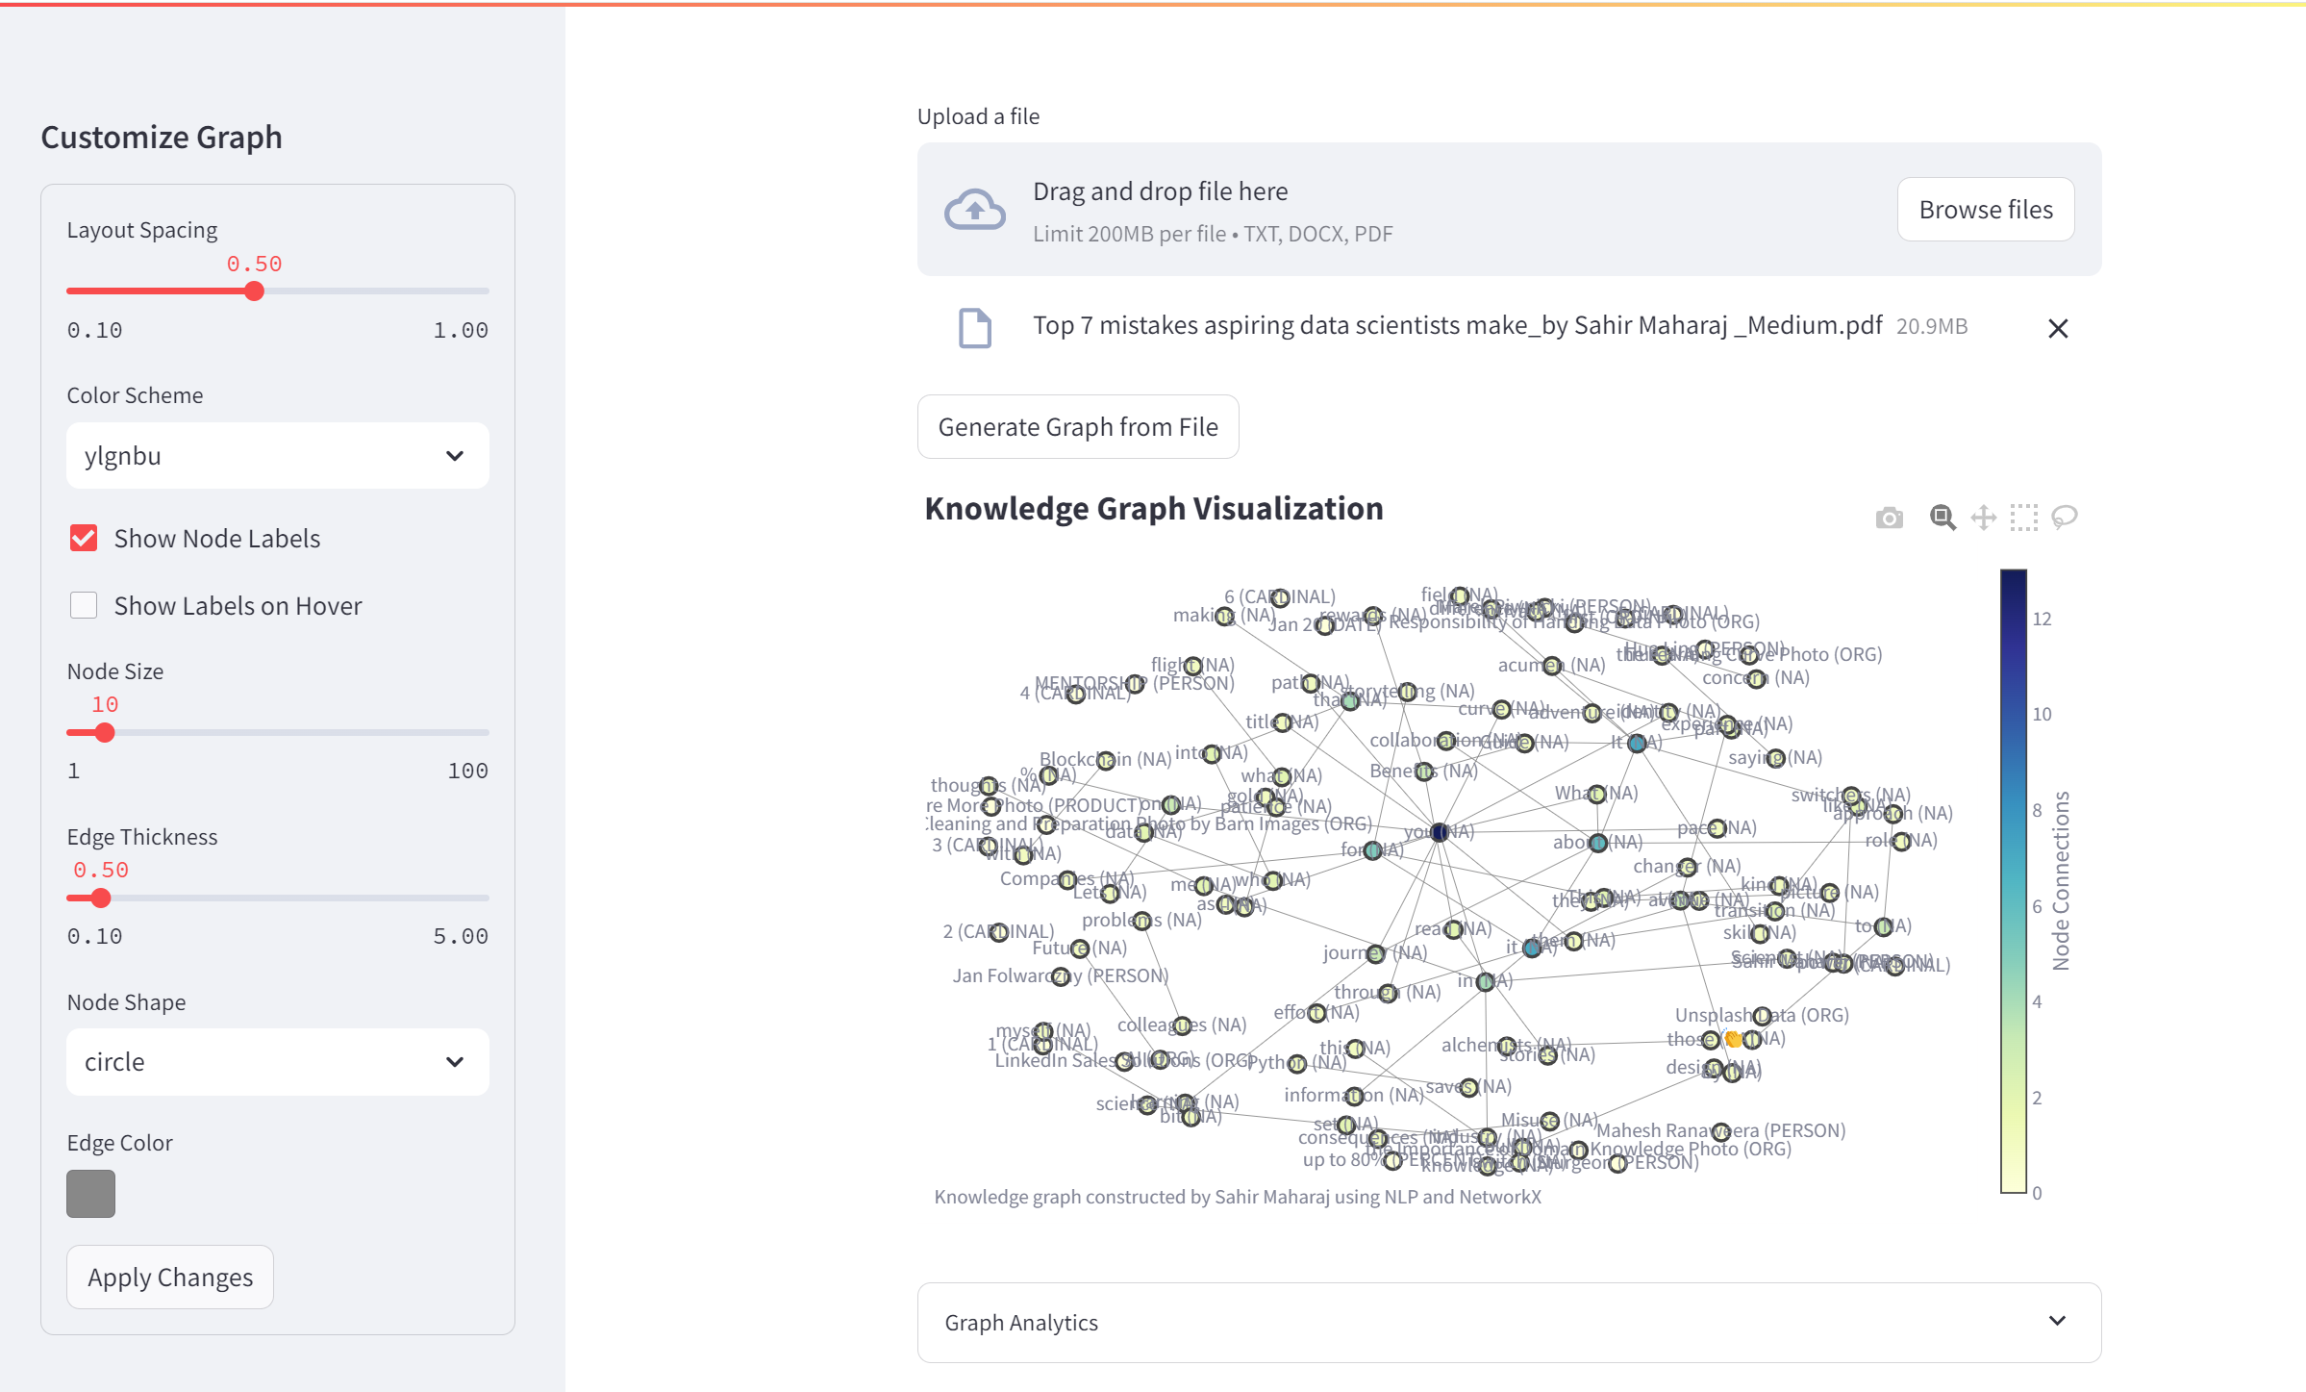
Task: Click the Edge Color swatch
Action: tap(88, 1189)
